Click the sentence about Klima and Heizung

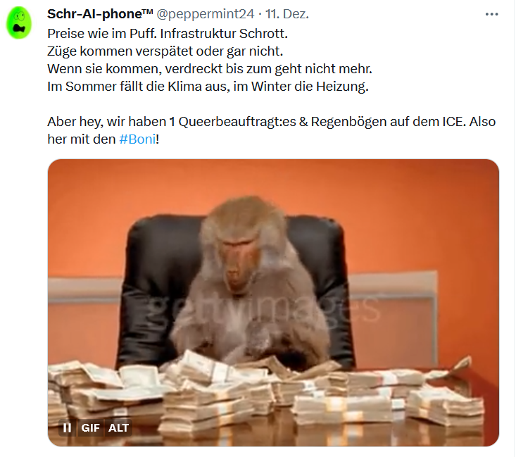pos(208,87)
